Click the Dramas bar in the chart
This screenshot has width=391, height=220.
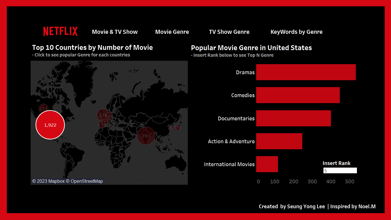306,72
